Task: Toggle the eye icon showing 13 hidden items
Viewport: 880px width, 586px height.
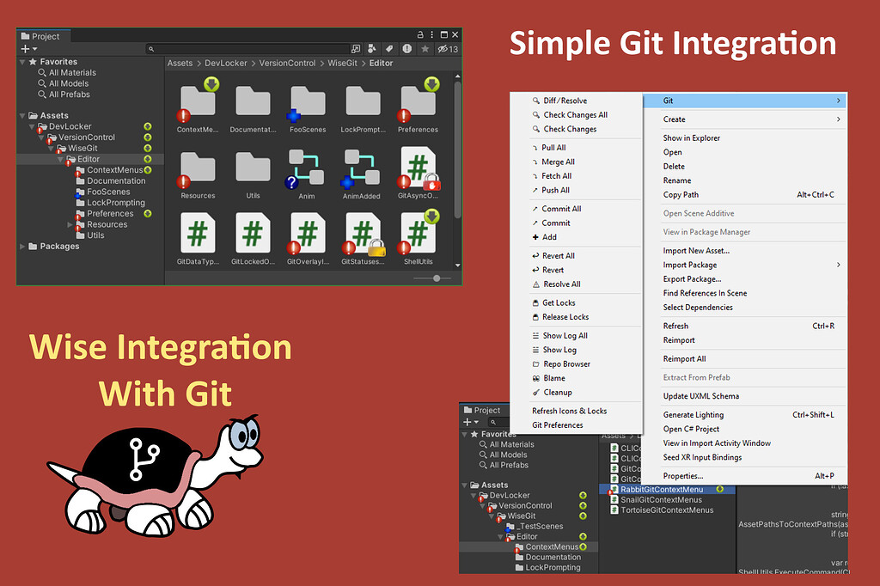Action: 442,47
